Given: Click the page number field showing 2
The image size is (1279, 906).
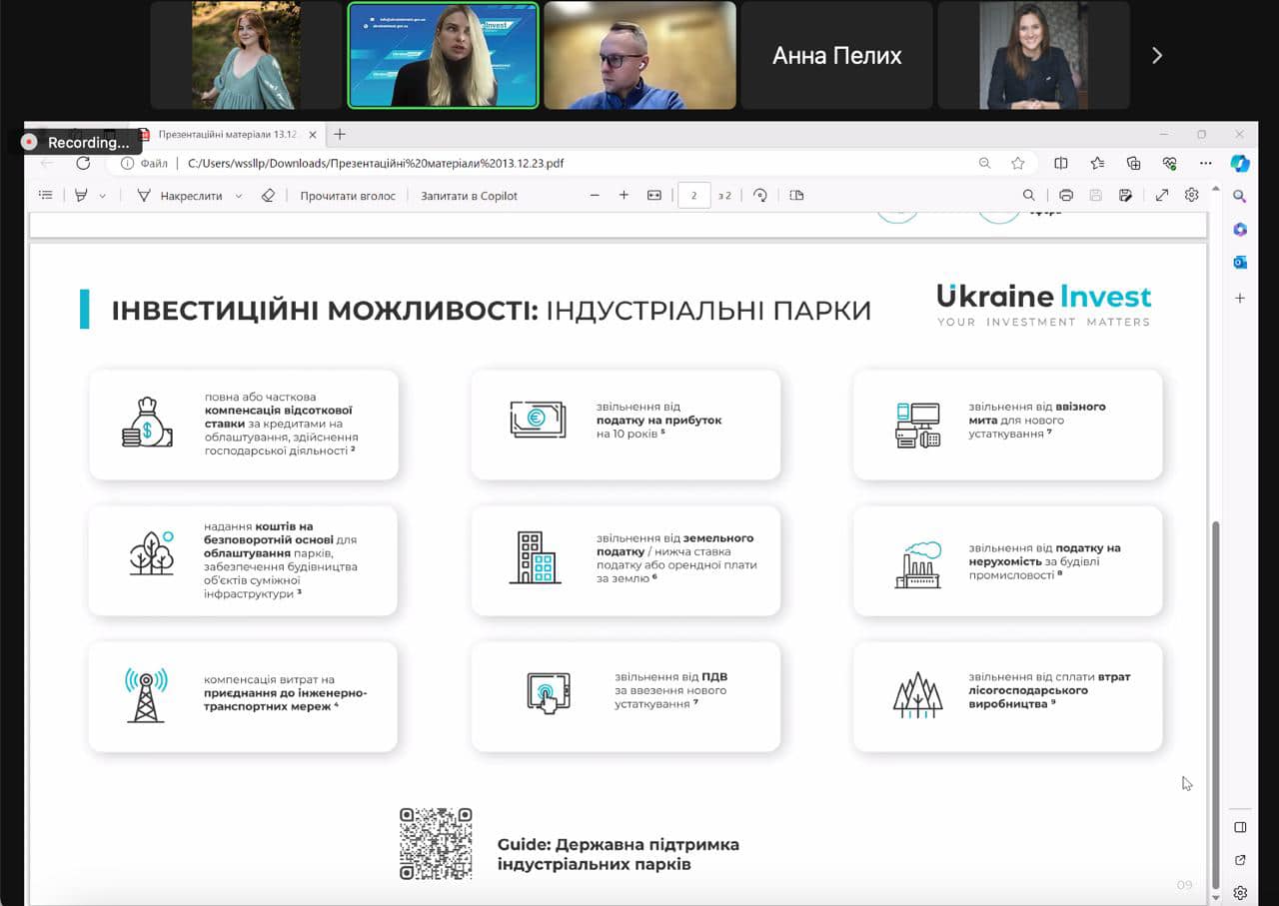Looking at the screenshot, I should [x=694, y=196].
